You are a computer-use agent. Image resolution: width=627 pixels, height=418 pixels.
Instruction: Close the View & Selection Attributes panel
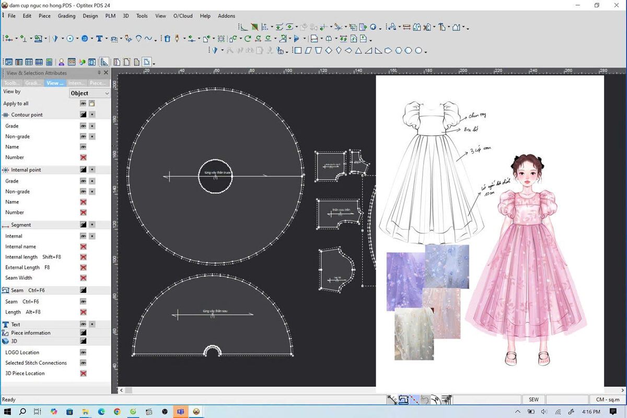pos(106,73)
